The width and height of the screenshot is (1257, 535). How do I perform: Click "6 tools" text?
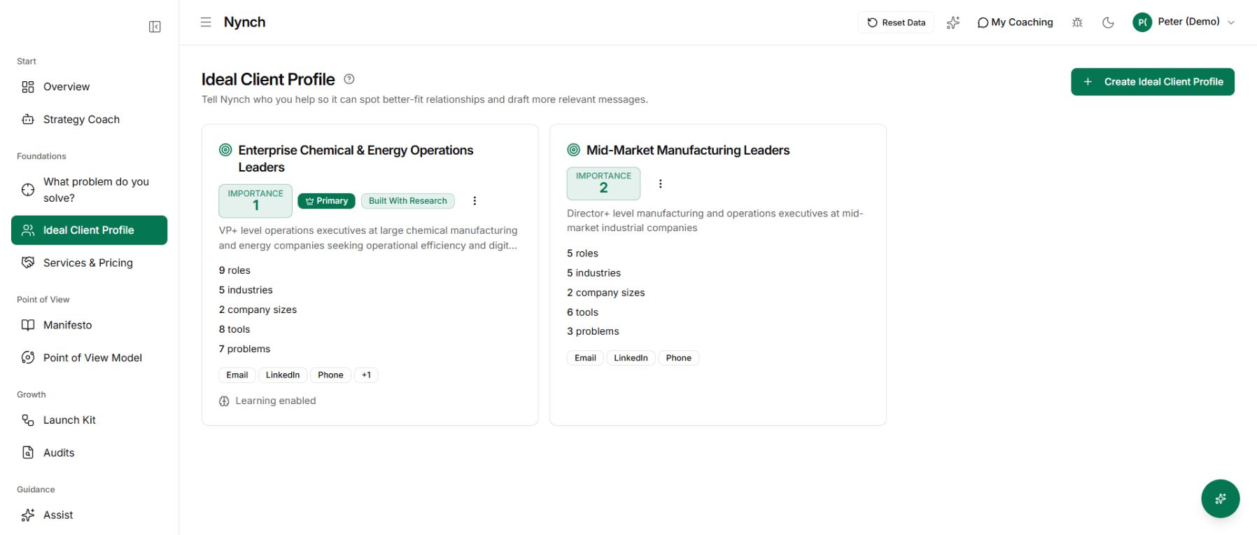(582, 312)
